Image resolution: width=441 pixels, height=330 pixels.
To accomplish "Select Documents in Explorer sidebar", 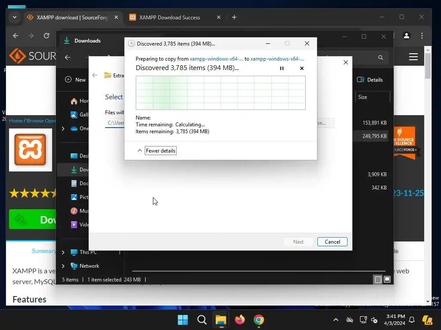I will (80, 183).
